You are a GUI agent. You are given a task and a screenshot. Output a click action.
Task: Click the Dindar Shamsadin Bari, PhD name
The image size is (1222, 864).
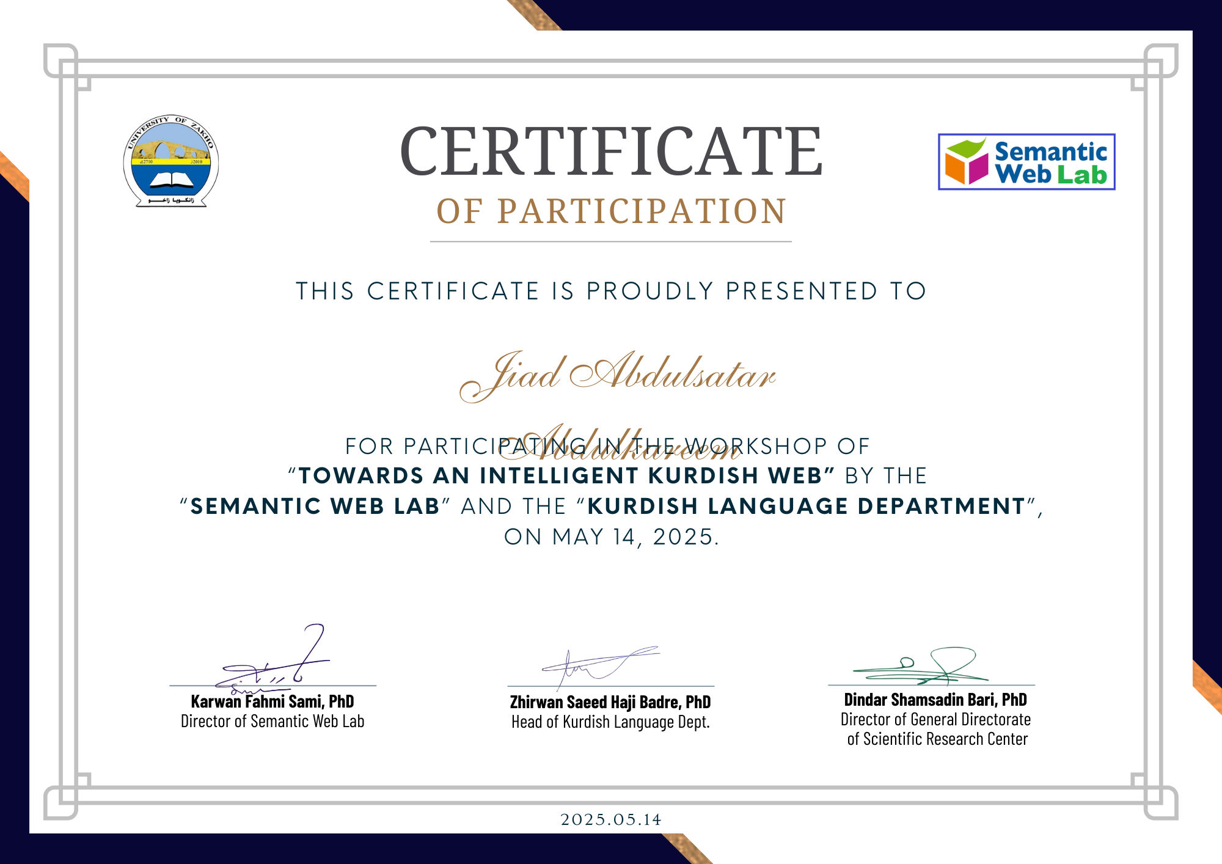(935, 700)
